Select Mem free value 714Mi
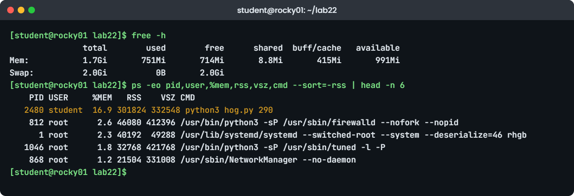The width and height of the screenshot is (574, 196). pyautogui.click(x=212, y=61)
